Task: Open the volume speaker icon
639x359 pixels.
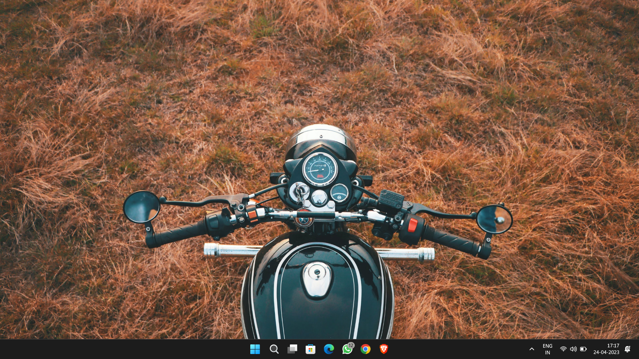Action: click(x=573, y=349)
